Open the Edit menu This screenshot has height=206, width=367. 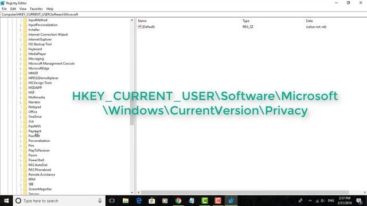pyautogui.click(x=13, y=9)
